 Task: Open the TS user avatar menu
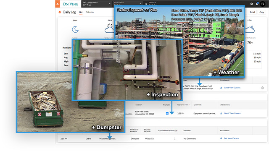(x=263, y=4)
